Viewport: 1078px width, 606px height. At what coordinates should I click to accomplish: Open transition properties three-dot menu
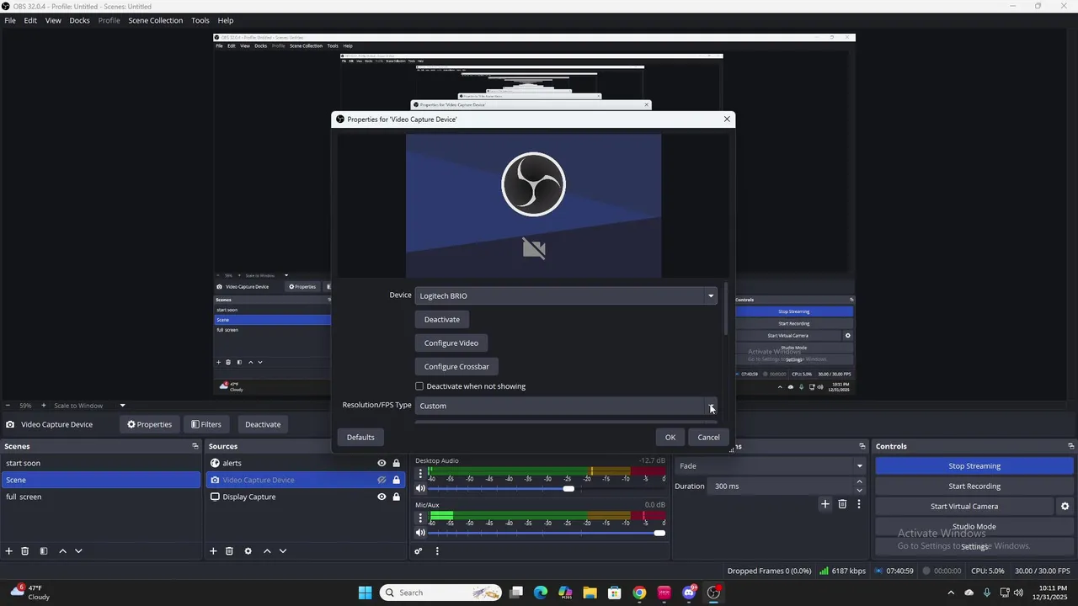[859, 504]
